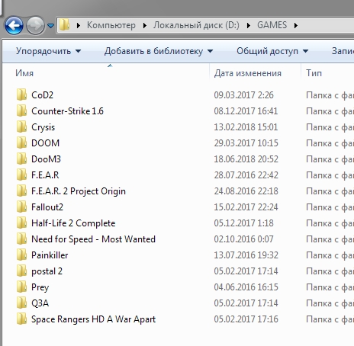Screen dimensions: 354x346
Task: Click date 02.10.2016 0:07
Action: tap(243, 239)
